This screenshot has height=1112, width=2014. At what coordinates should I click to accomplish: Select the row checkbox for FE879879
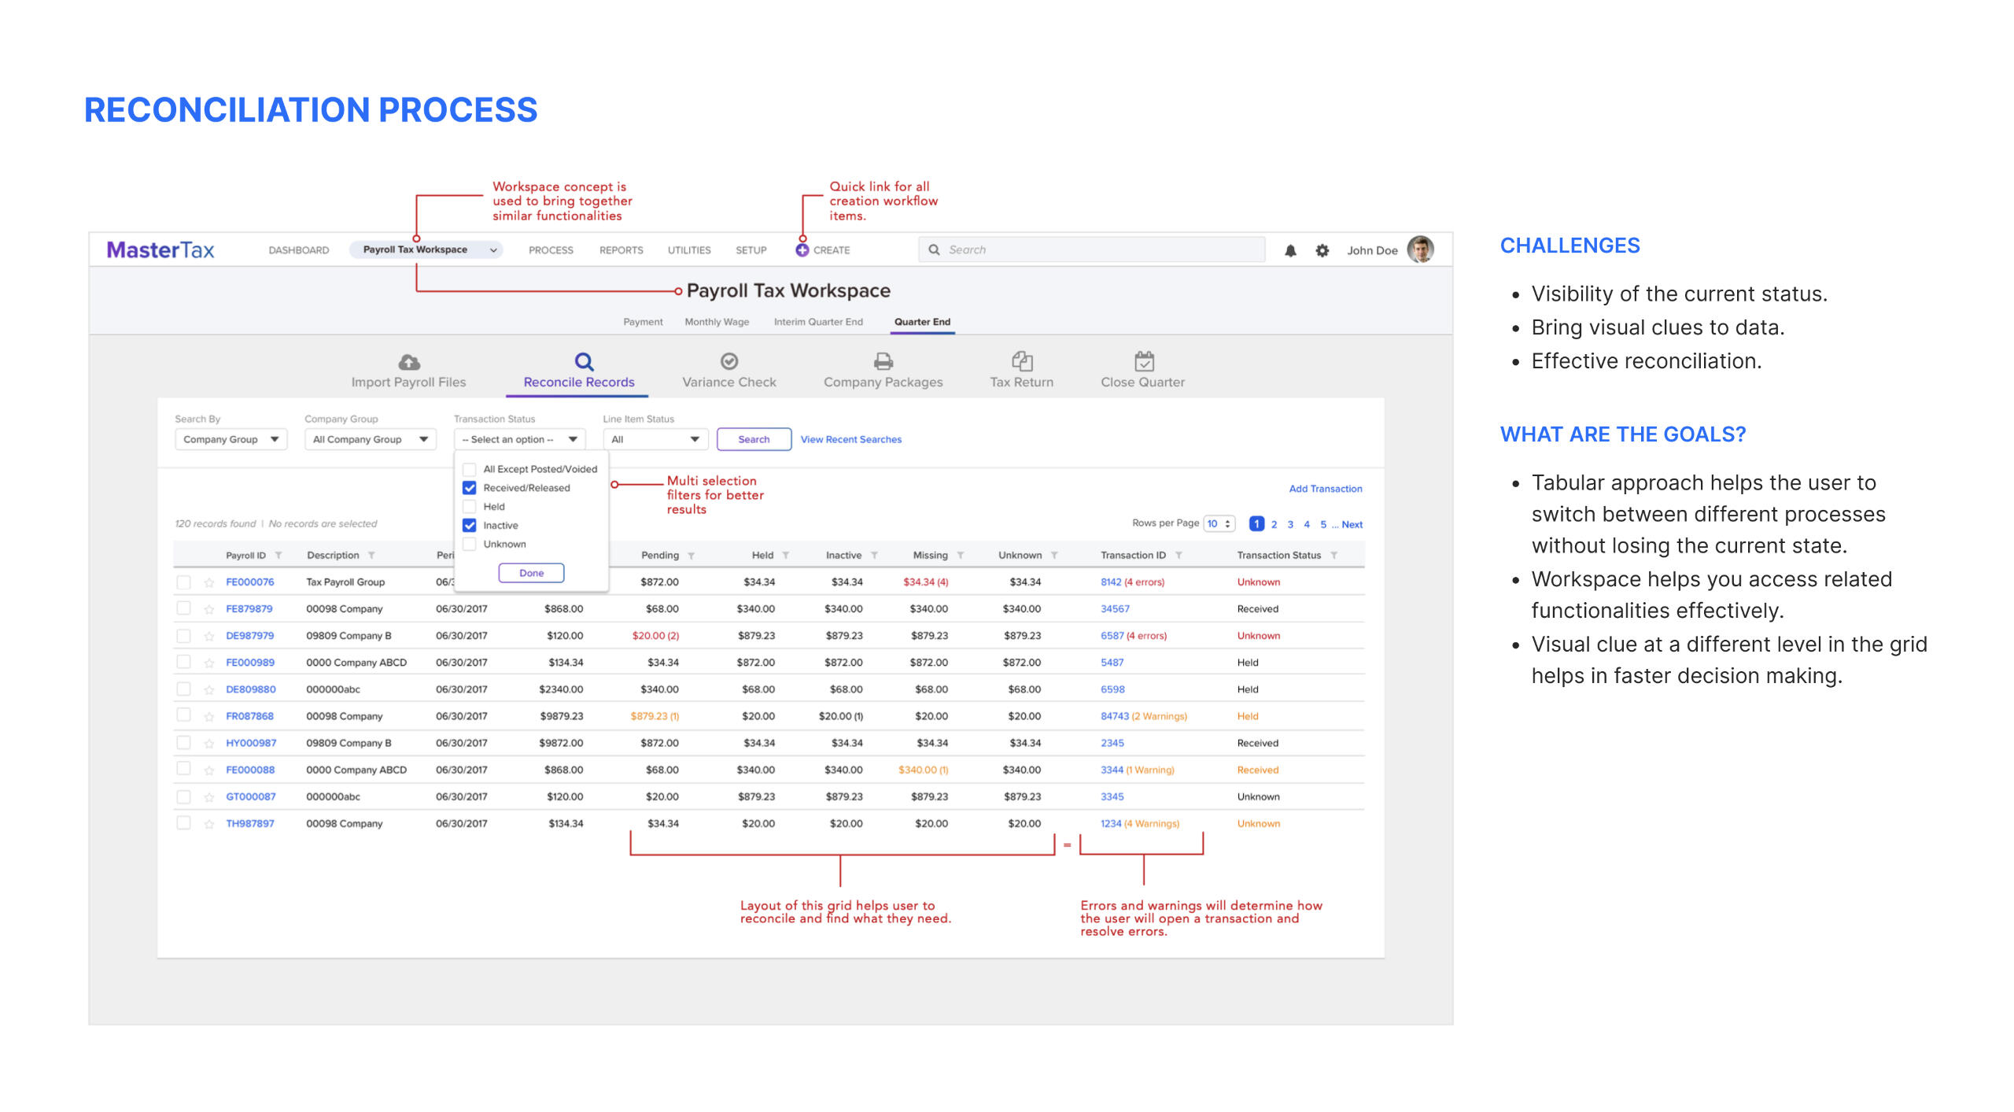coord(183,608)
